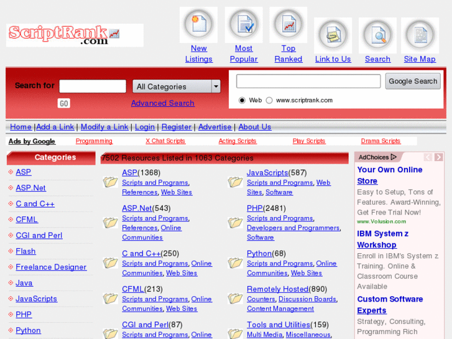
Task: Click the diamond bullet next to ASP category
Action: pos(11,172)
